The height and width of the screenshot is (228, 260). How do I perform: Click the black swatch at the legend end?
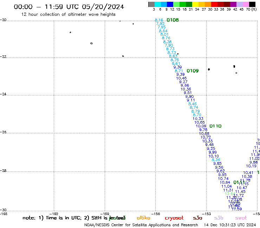point(252,4)
